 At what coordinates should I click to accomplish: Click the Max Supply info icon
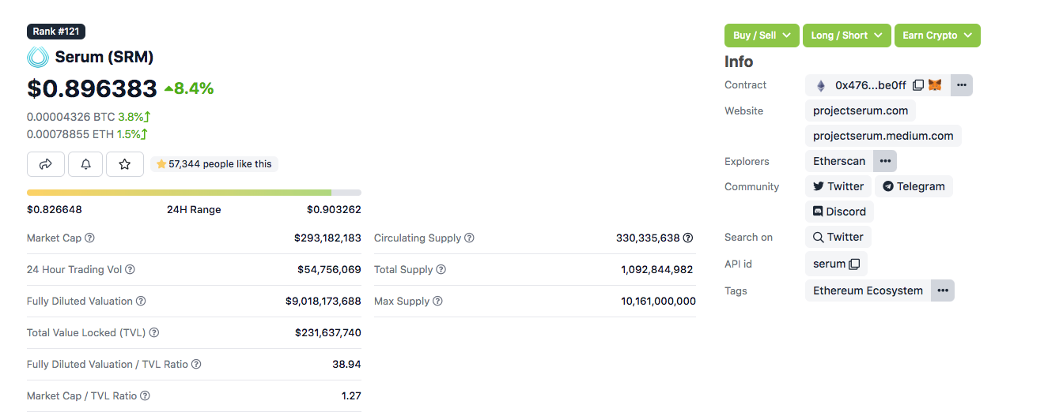pyautogui.click(x=437, y=301)
